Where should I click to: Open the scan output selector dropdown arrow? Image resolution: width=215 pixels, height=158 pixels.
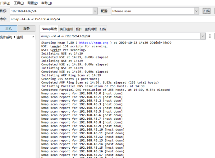tap(203, 36)
